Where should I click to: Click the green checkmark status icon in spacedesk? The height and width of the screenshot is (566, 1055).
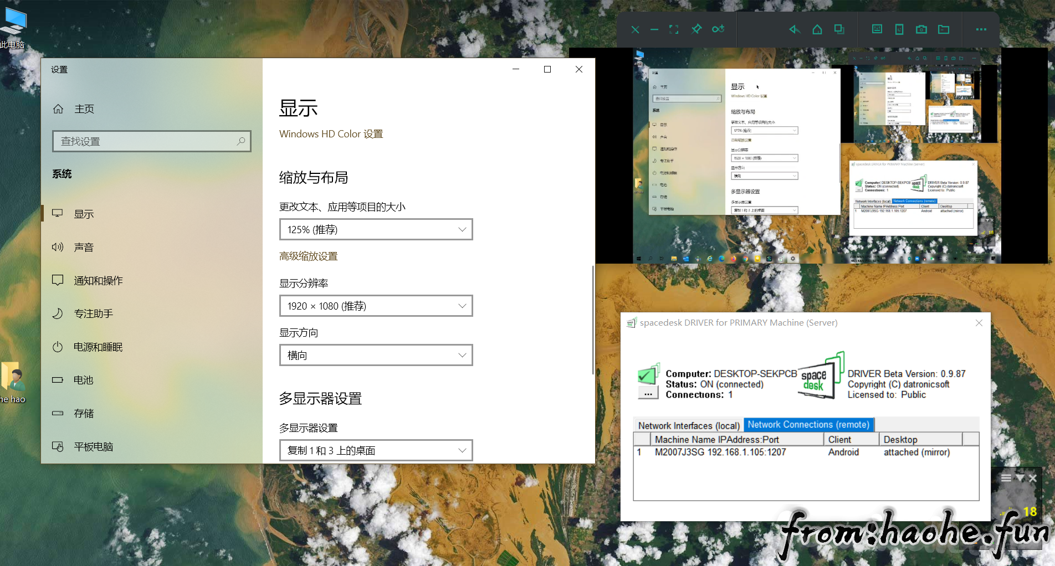pyautogui.click(x=648, y=374)
